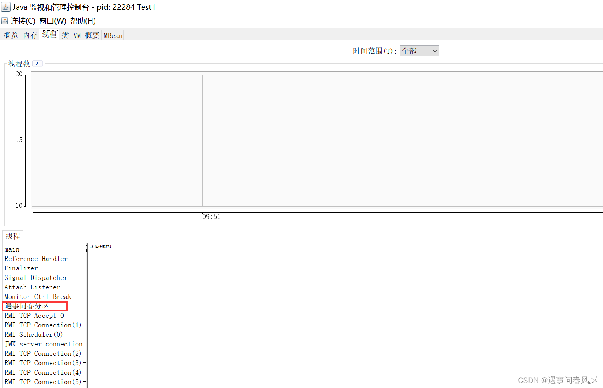Select the RMI TCP Connection(4) thread
The width and height of the screenshot is (603, 388).
45,372
